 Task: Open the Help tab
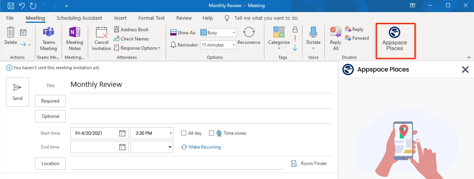coord(208,18)
